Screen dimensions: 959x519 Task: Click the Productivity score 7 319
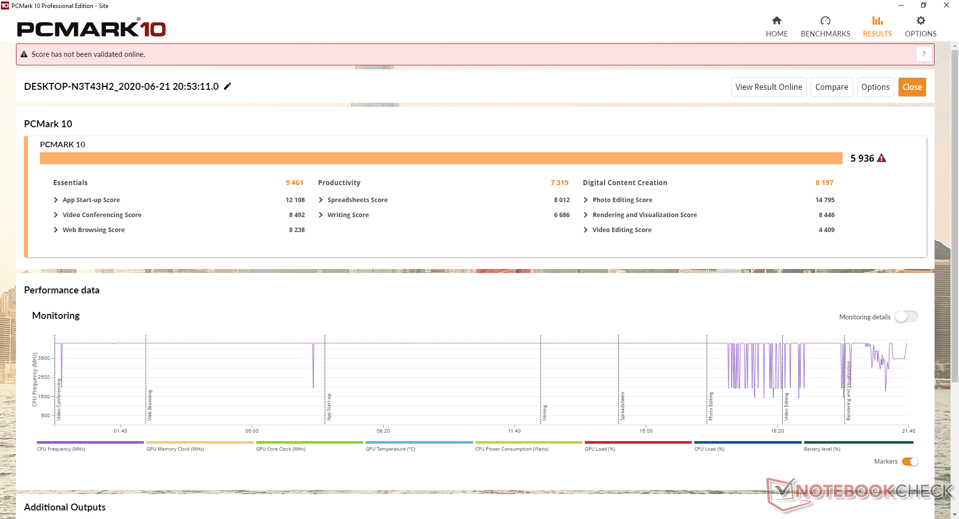click(559, 183)
